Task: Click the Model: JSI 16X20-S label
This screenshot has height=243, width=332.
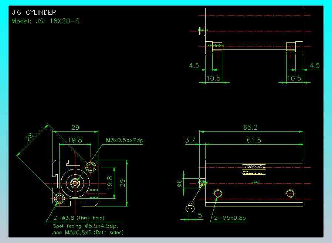Action: (x=45, y=21)
